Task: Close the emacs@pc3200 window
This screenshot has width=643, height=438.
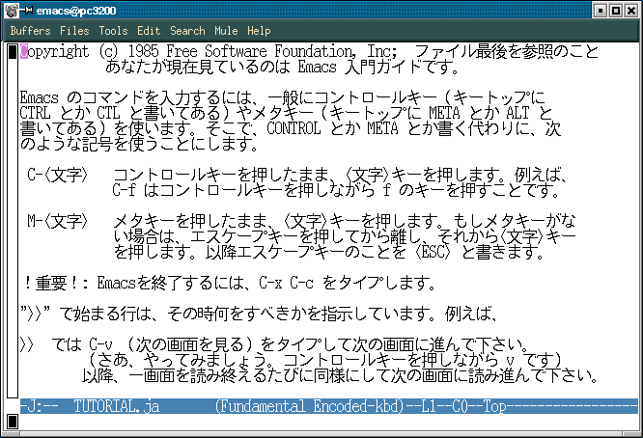Action: pyautogui.click(x=631, y=11)
